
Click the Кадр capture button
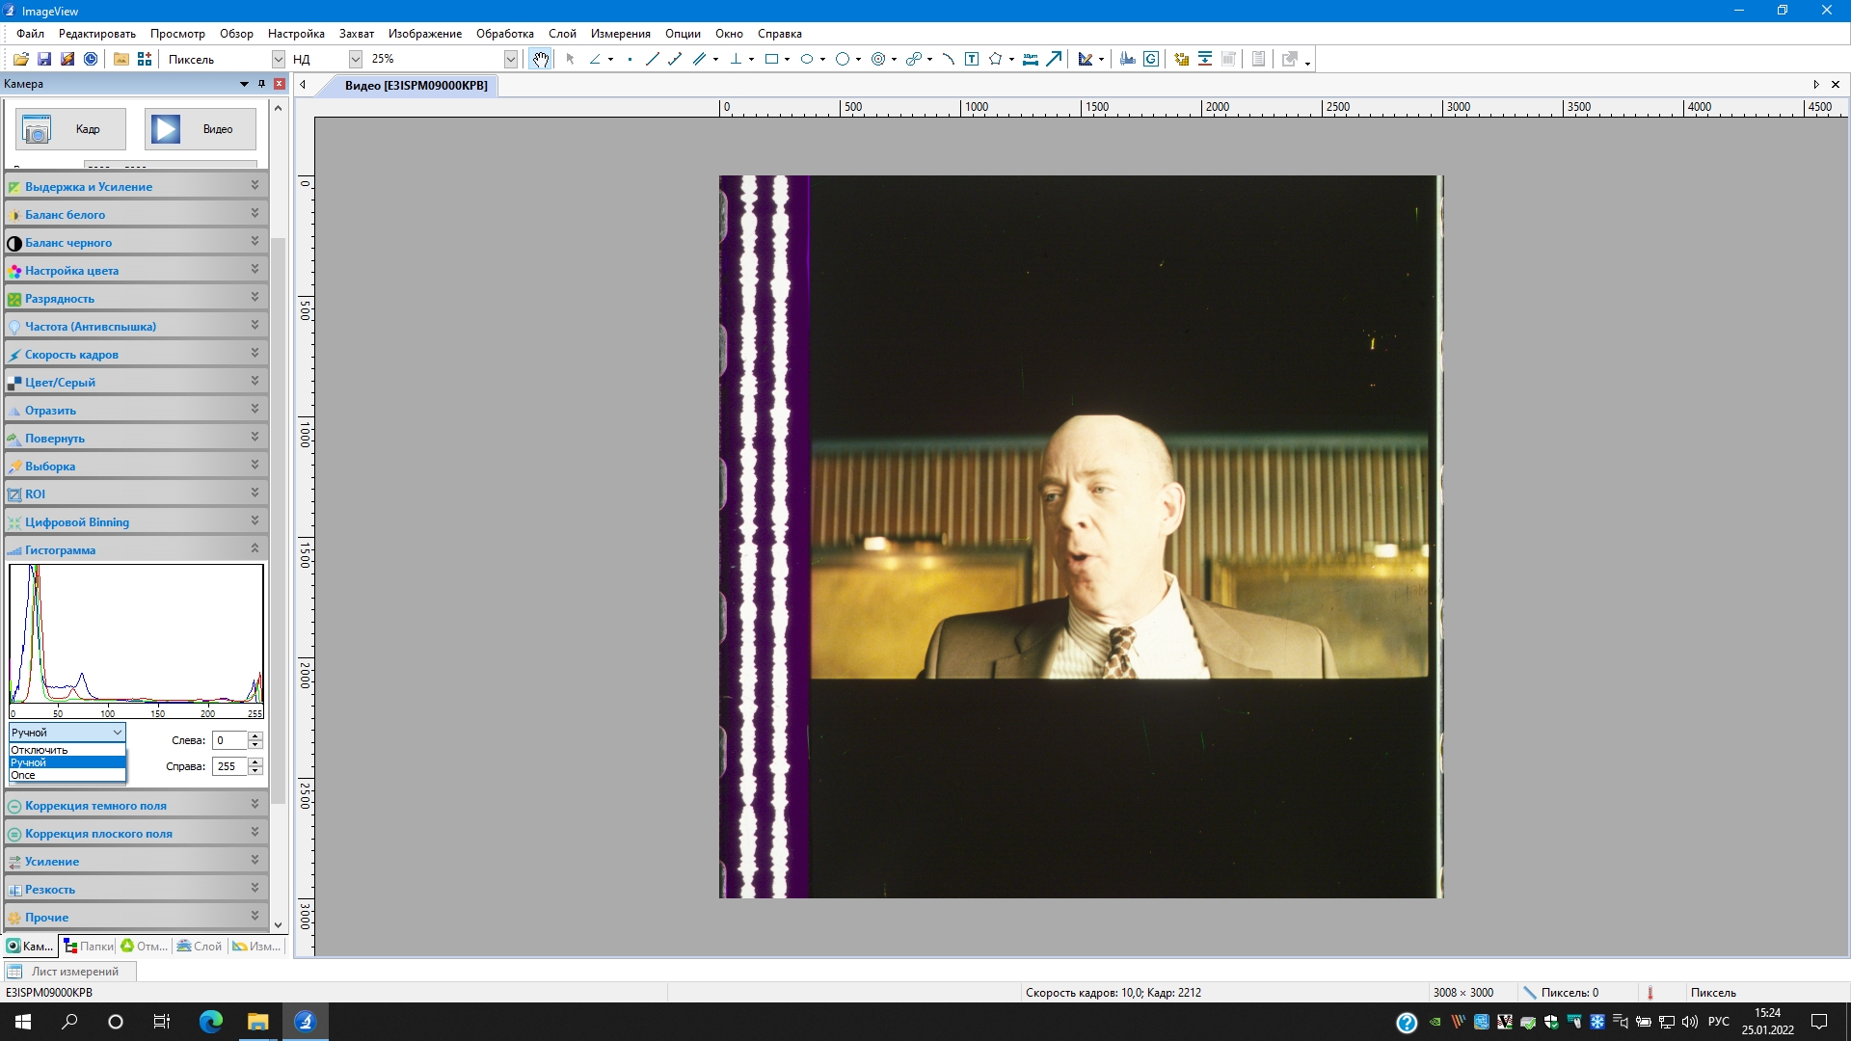coord(70,129)
